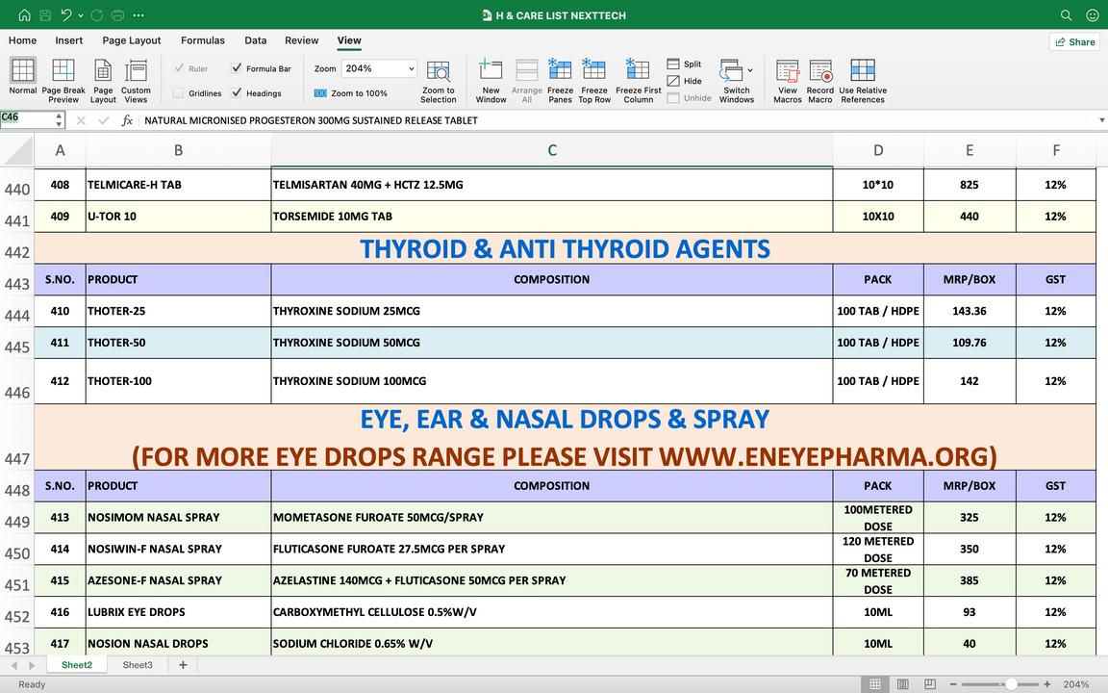The width and height of the screenshot is (1108, 693).
Task: Click Freeze First Column
Action: pyautogui.click(x=638, y=81)
